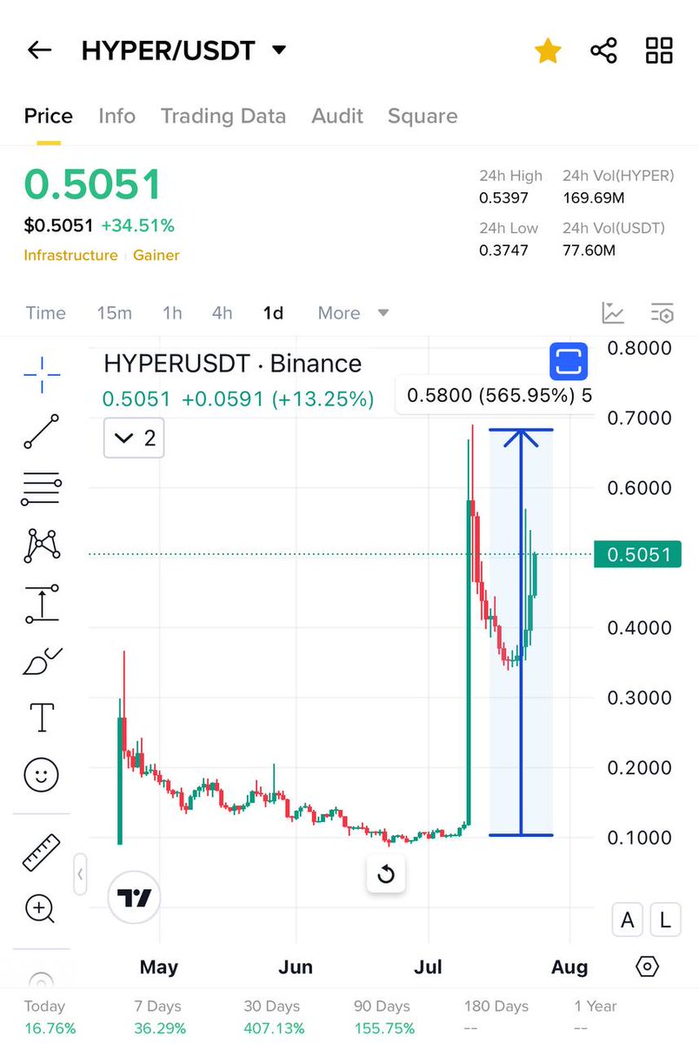This screenshot has width=699, height=1043.
Task: Select the 1h interval
Action: (x=172, y=312)
